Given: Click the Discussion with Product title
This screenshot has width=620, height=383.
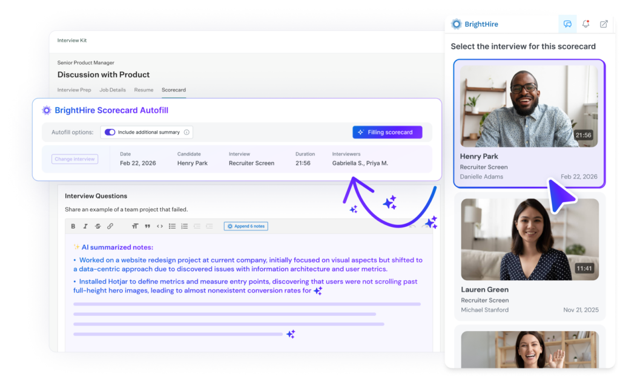Looking at the screenshot, I should coord(104,74).
